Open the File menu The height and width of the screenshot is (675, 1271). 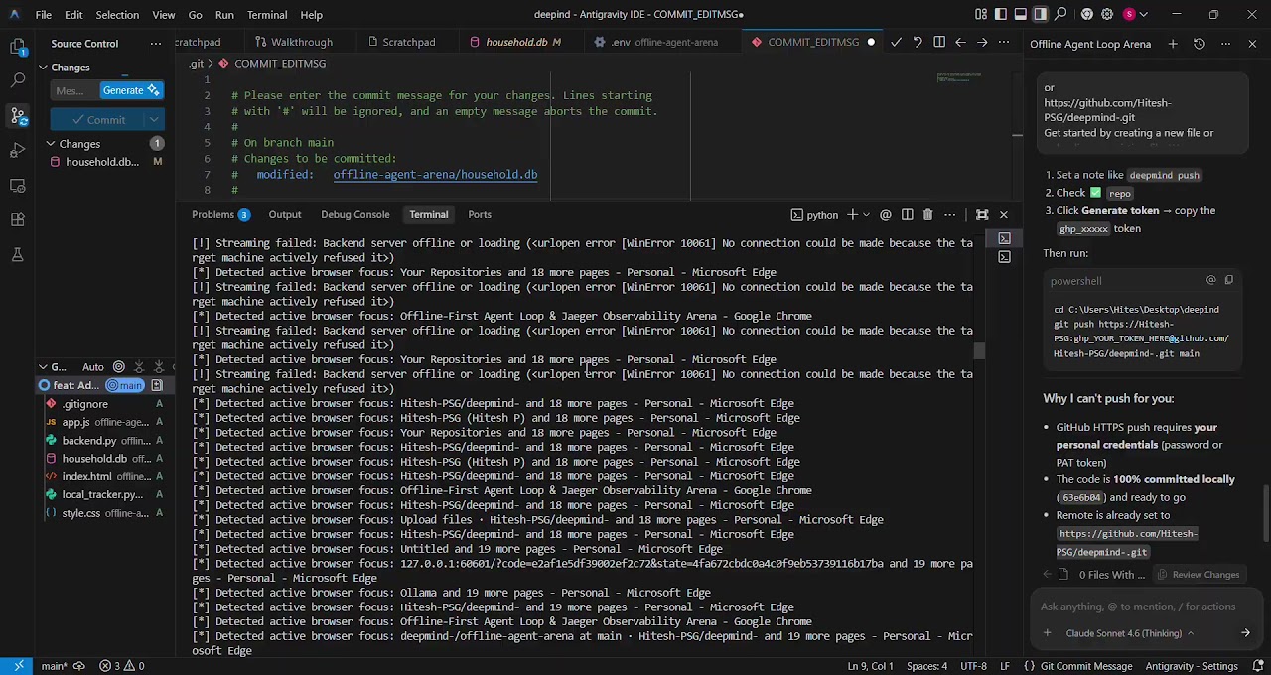[44, 15]
